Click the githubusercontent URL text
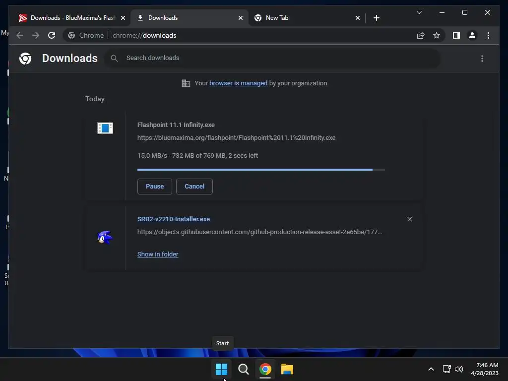This screenshot has width=508, height=381. (259, 232)
